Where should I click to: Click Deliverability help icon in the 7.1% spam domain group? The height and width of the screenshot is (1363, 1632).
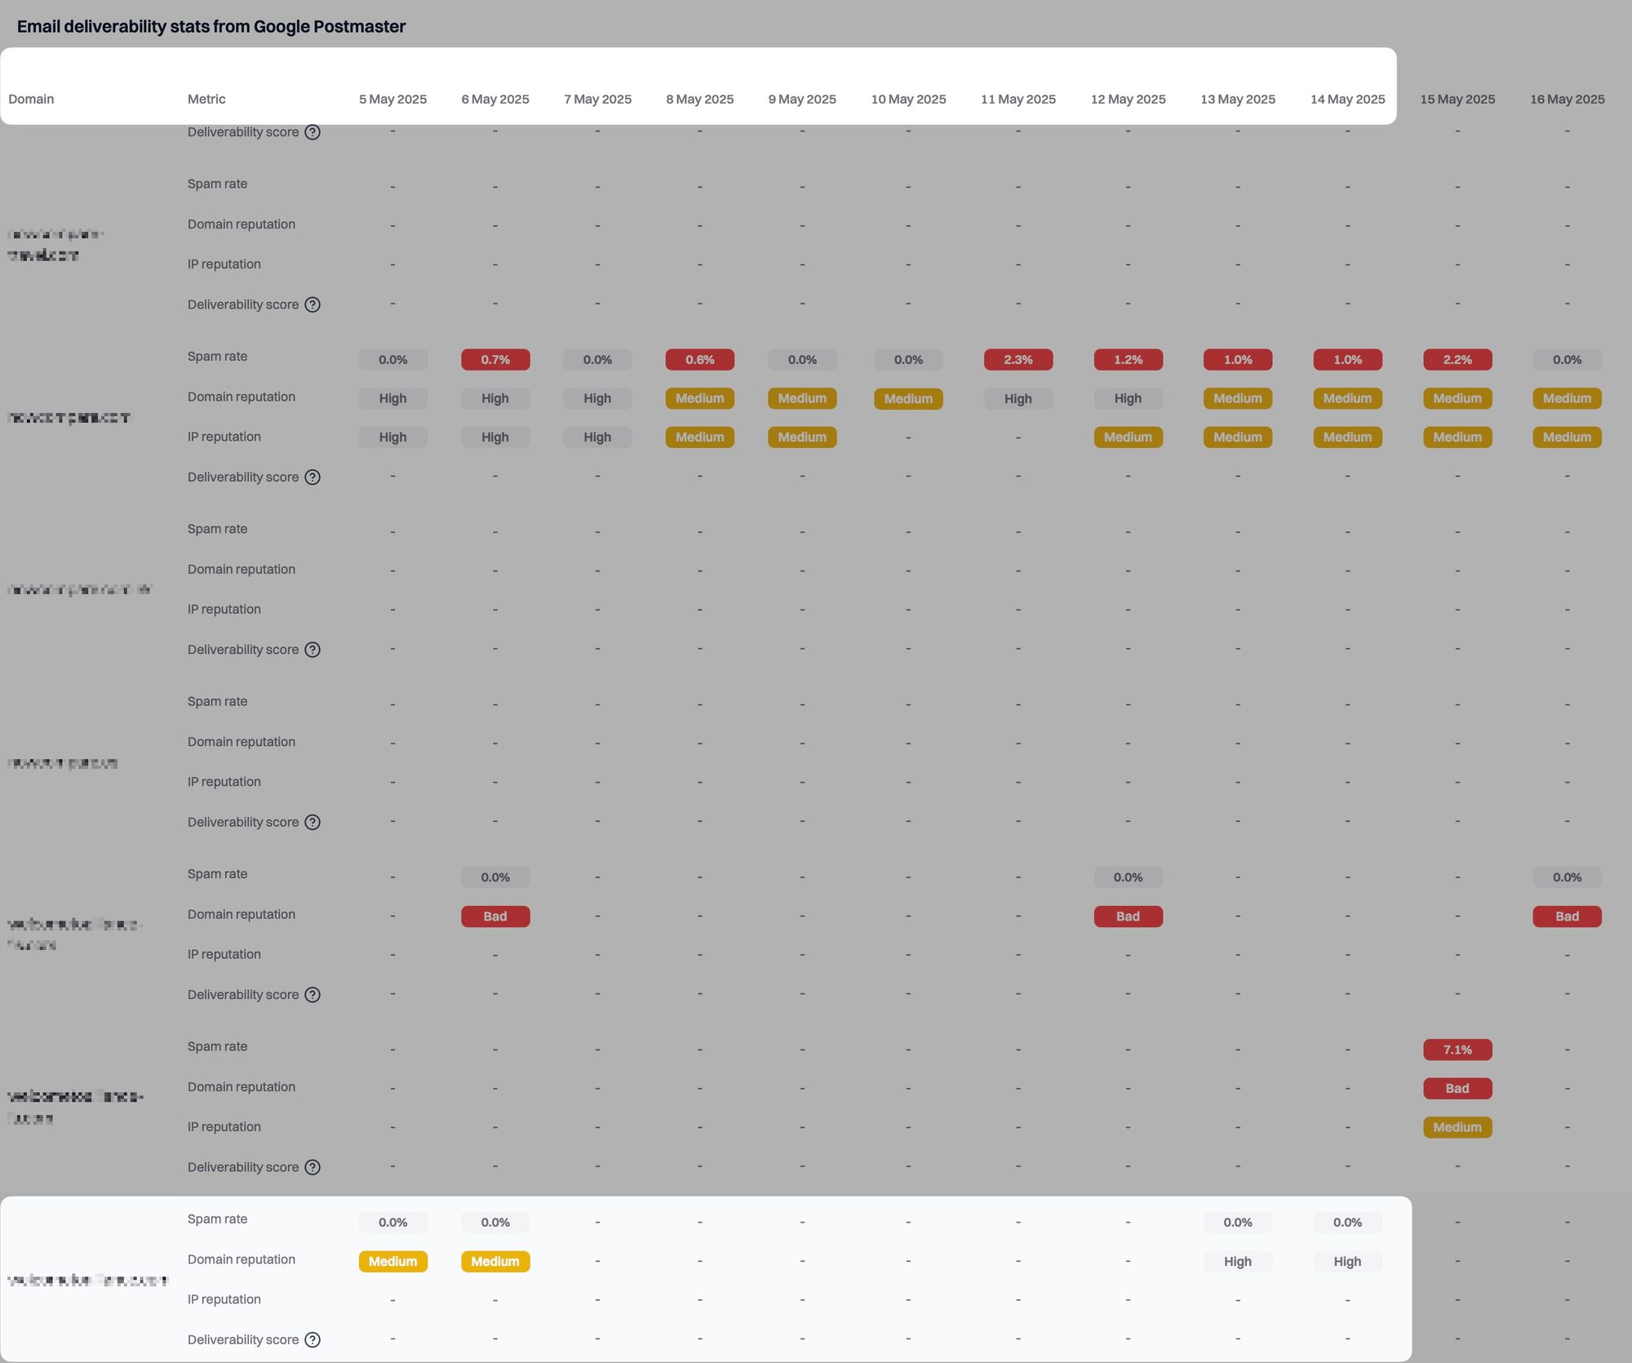313,1167
